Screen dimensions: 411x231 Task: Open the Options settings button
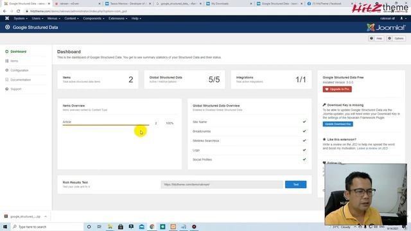396,38
